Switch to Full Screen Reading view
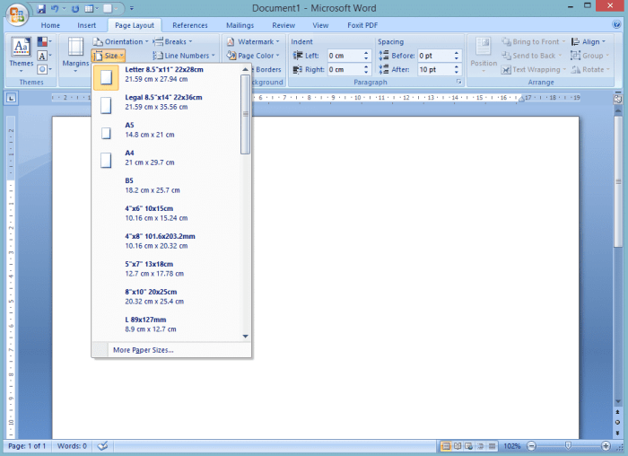628x456 pixels. [x=458, y=445]
